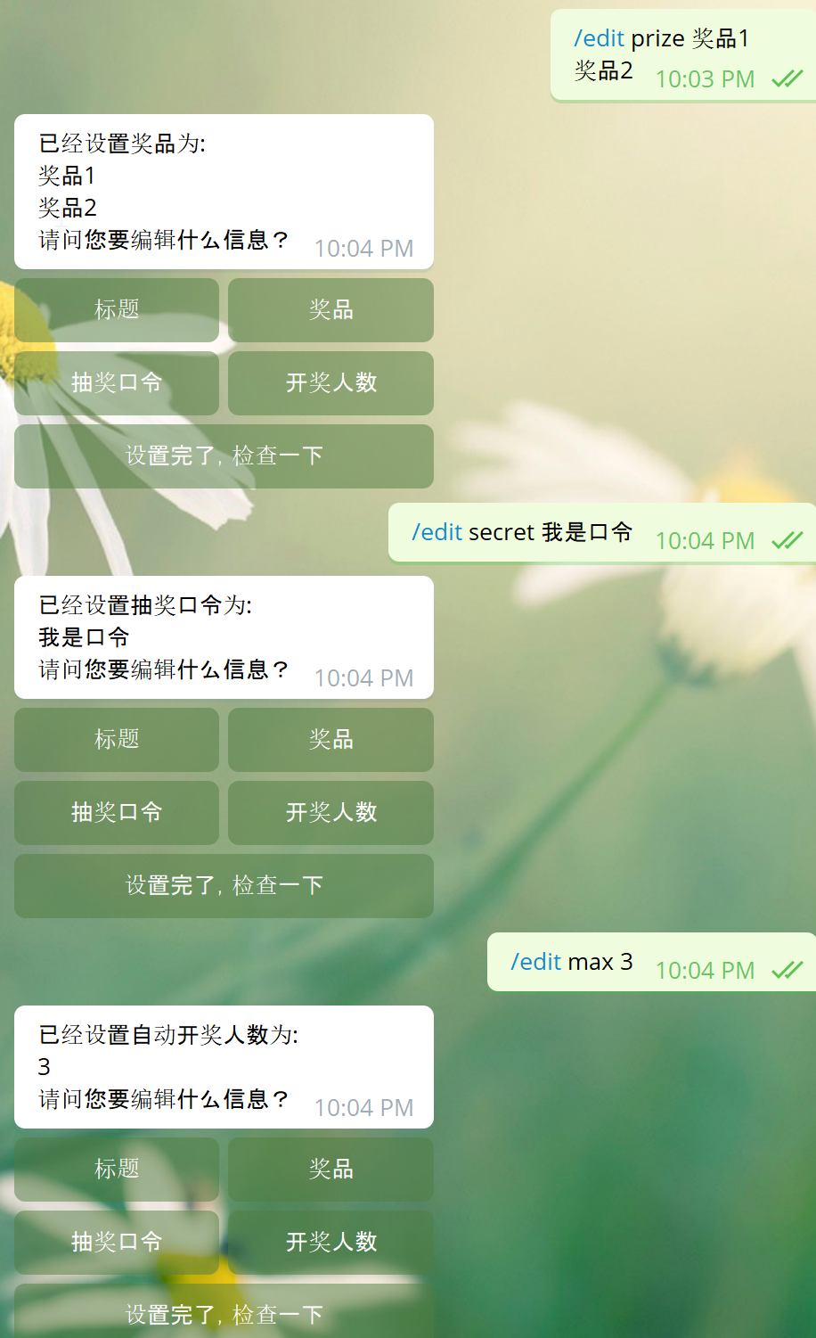
Task: Select the bottom-most 抽奖口令 button
Action: pyautogui.click(x=117, y=1243)
